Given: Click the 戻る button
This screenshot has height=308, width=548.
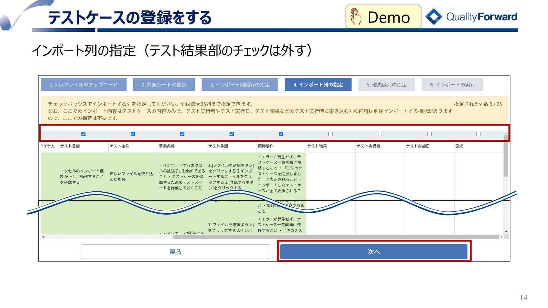Looking at the screenshot, I should pos(175,252).
